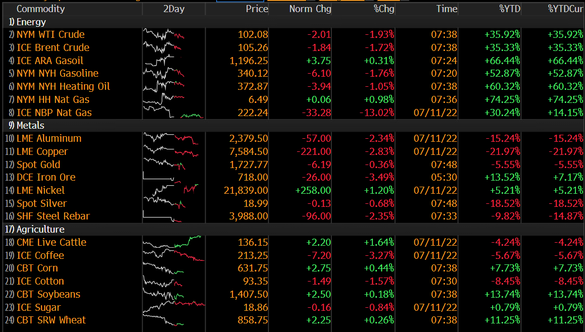Click HH Nat Gas %YTD +74.25%

[502, 99]
